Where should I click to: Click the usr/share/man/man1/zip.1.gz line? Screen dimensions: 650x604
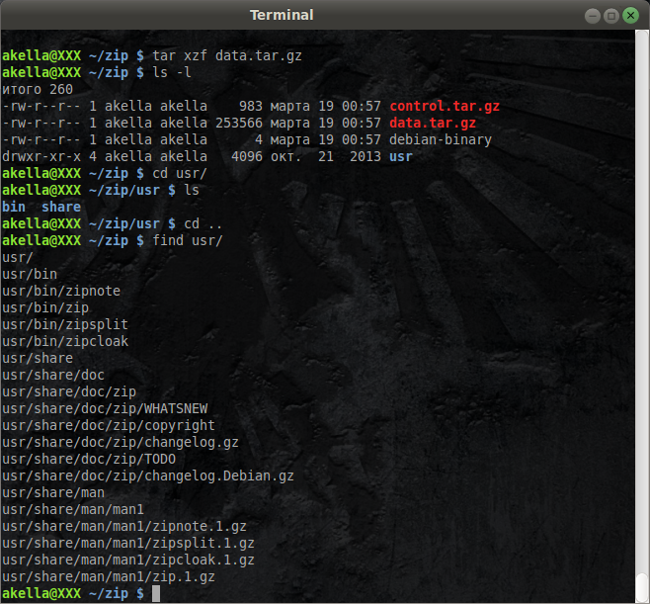click(x=109, y=577)
